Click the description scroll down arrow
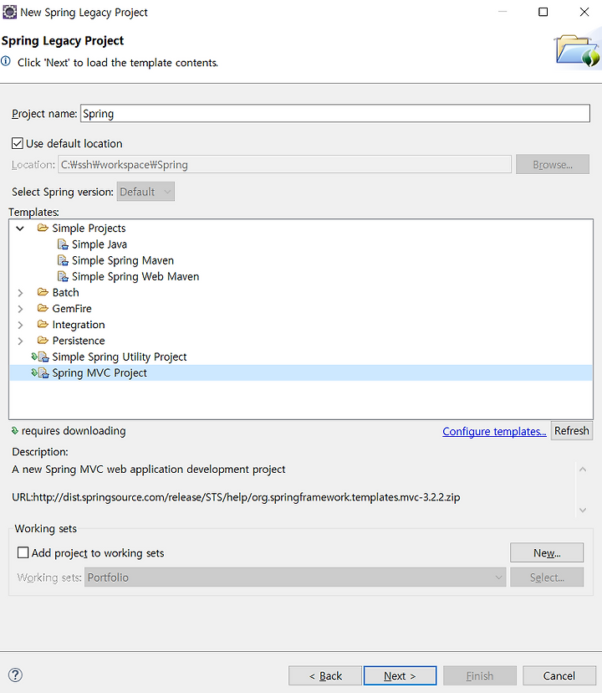 (x=583, y=510)
